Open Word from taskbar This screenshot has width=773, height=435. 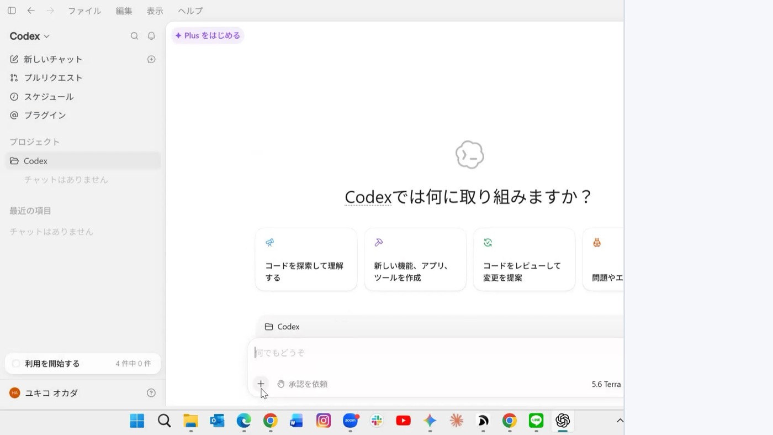[297, 421]
